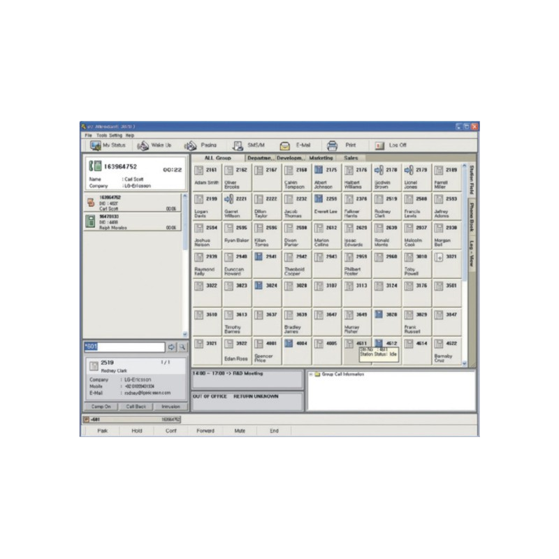Screen dimensions: 559x559
Task: Click down arrow of call queue scrollbar
Action: click(x=184, y=335)
